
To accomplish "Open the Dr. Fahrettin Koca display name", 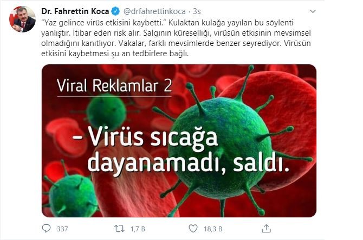I will pos(75,11).
